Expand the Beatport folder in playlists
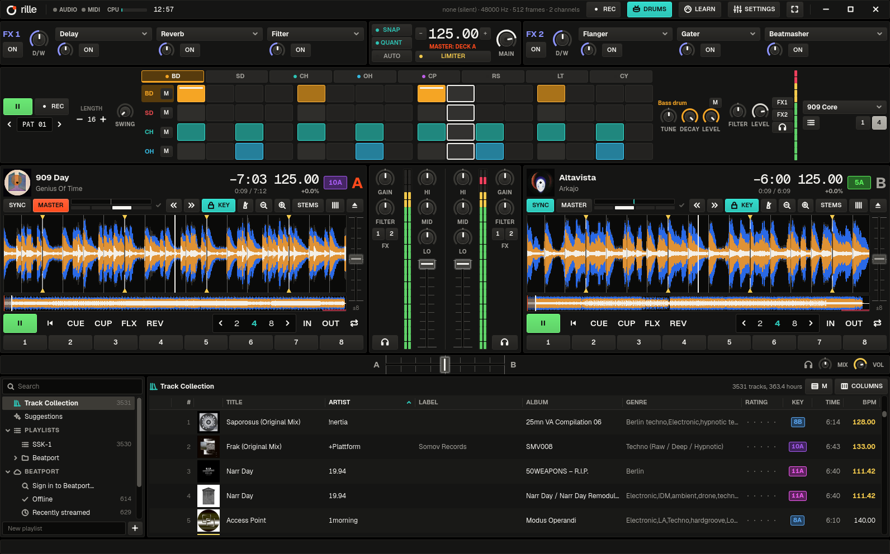This screenshot has width=890, height=554. [x=16, y=458]
